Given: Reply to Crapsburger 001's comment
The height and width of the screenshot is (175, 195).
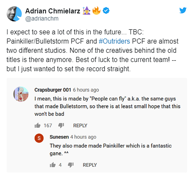Looking at the screenshot, I should click(x=80, y=125).
